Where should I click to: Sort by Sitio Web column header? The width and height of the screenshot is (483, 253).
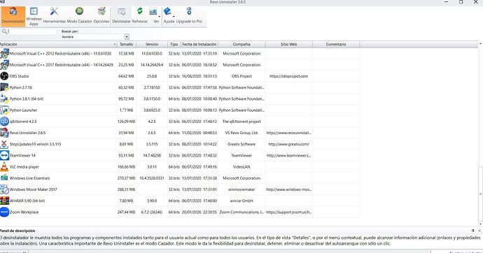coord(288,44)
